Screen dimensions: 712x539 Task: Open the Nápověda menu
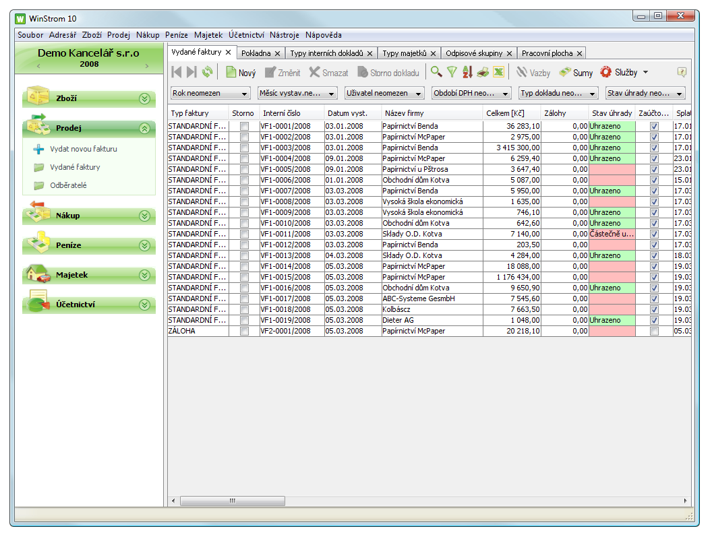[x=324, y=35]
